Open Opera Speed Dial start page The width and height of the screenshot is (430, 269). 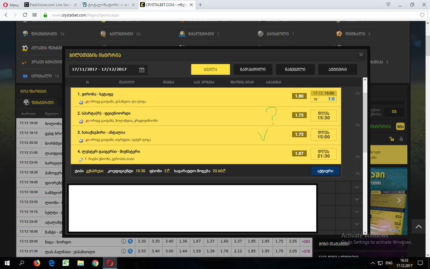point(34,15)
